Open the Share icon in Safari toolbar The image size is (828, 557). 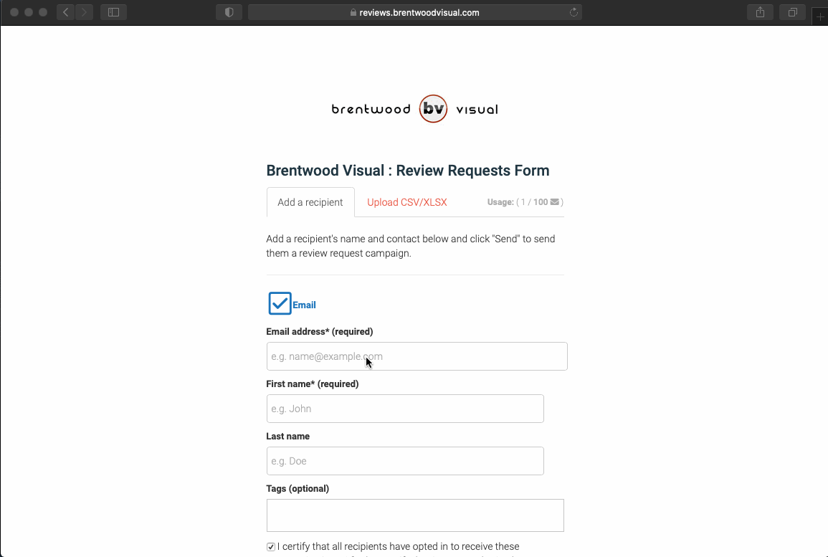[x=761, y=12]
